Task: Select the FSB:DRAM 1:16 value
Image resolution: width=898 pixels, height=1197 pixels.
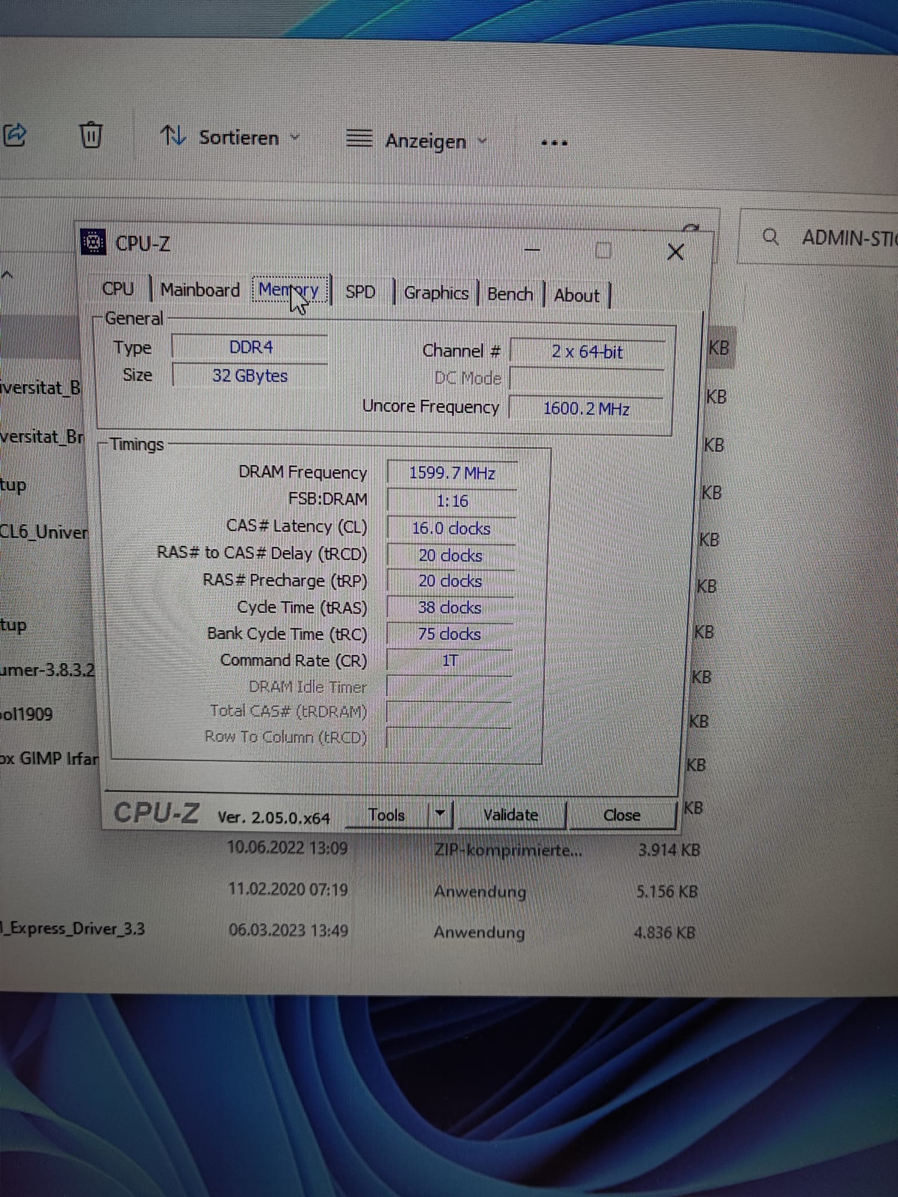Action: (452, 500)
